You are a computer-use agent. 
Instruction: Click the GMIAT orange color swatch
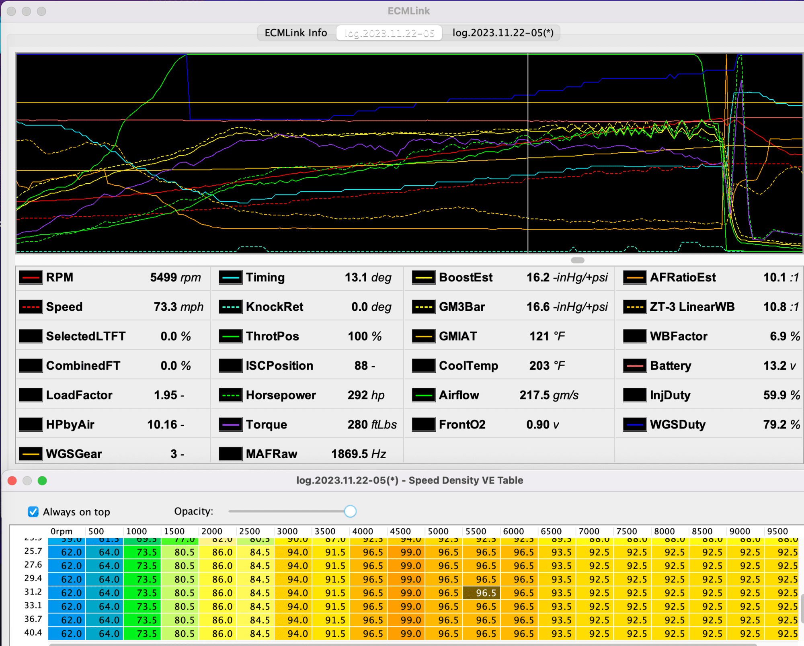pos(424,336)
